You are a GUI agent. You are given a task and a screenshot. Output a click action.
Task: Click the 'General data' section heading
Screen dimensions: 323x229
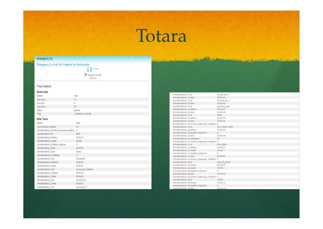pyautogui.click(x=42, y=92)
